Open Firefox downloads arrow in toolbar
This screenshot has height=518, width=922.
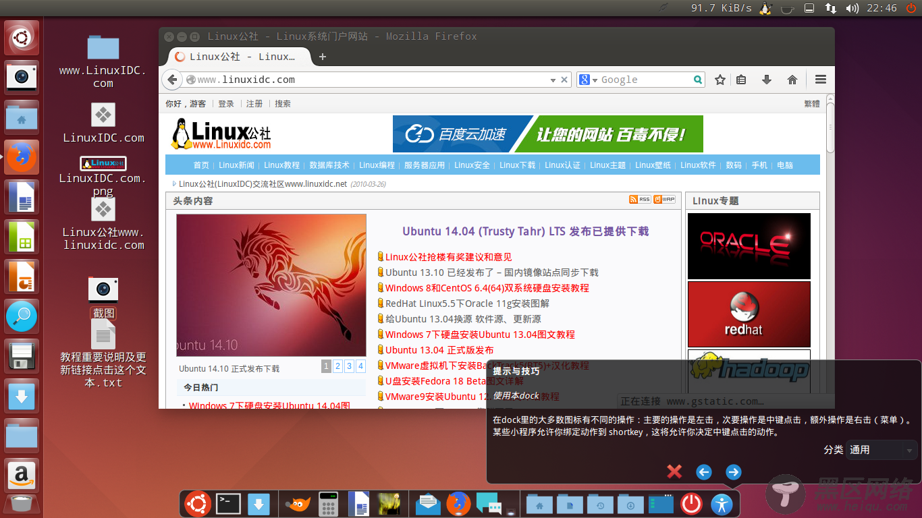767,80
